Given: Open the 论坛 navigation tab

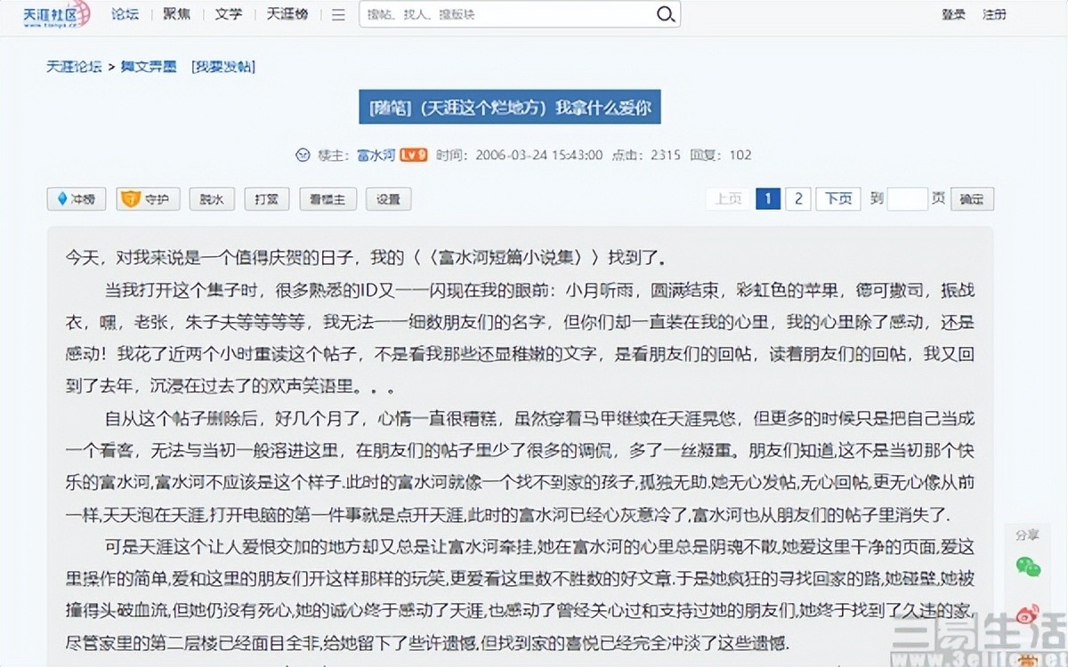Looking at the screenshot, I should tap(125, 14).
